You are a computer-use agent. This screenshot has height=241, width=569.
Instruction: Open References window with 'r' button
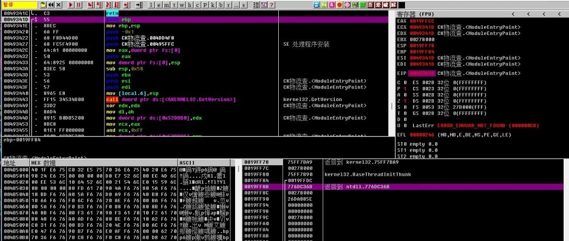tap(228, 5)
